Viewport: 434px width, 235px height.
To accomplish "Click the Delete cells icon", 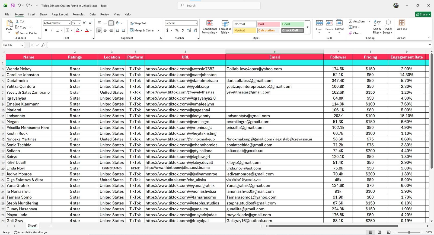I will point(329,23).
